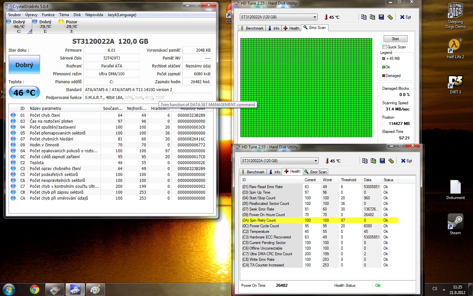Select (C7) Ultra DMA CRC Error Count row

(x=320, y=254)
